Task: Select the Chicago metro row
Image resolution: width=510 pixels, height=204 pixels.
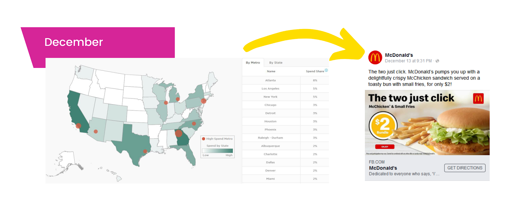Action: point(285,105)
